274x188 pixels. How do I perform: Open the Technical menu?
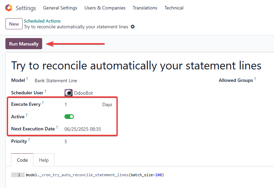(174, 8)
